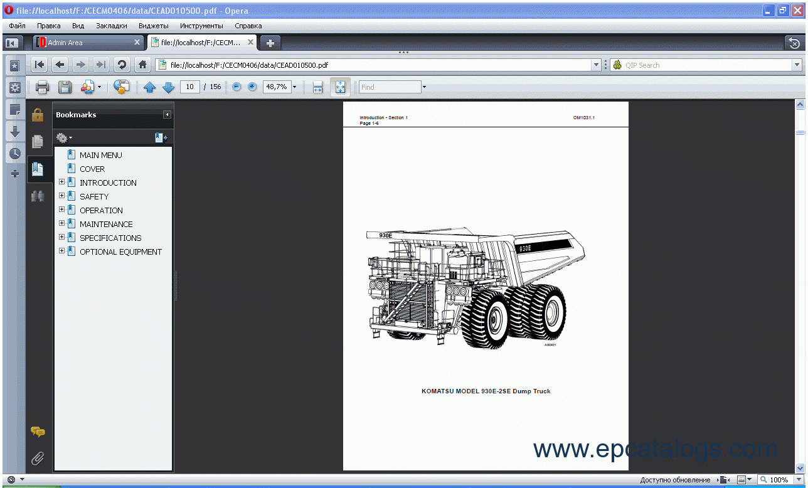Open the Инструменты menu

tap(201, 26)
